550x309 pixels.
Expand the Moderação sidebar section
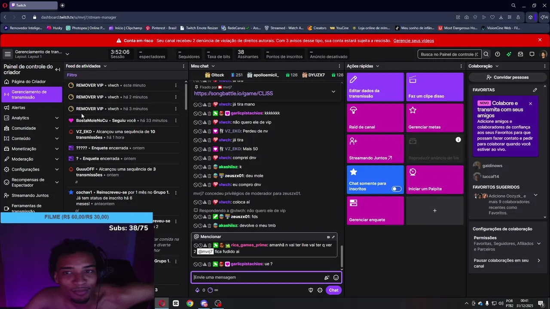(57, 159)
